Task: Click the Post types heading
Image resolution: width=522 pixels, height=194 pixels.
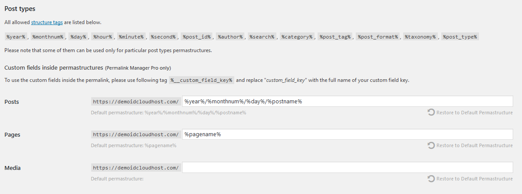Action: point(20,9)
